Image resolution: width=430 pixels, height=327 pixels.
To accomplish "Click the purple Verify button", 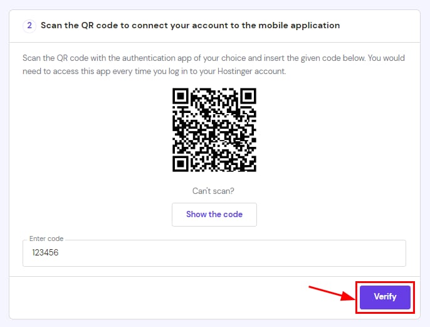I will coord(385,297).
